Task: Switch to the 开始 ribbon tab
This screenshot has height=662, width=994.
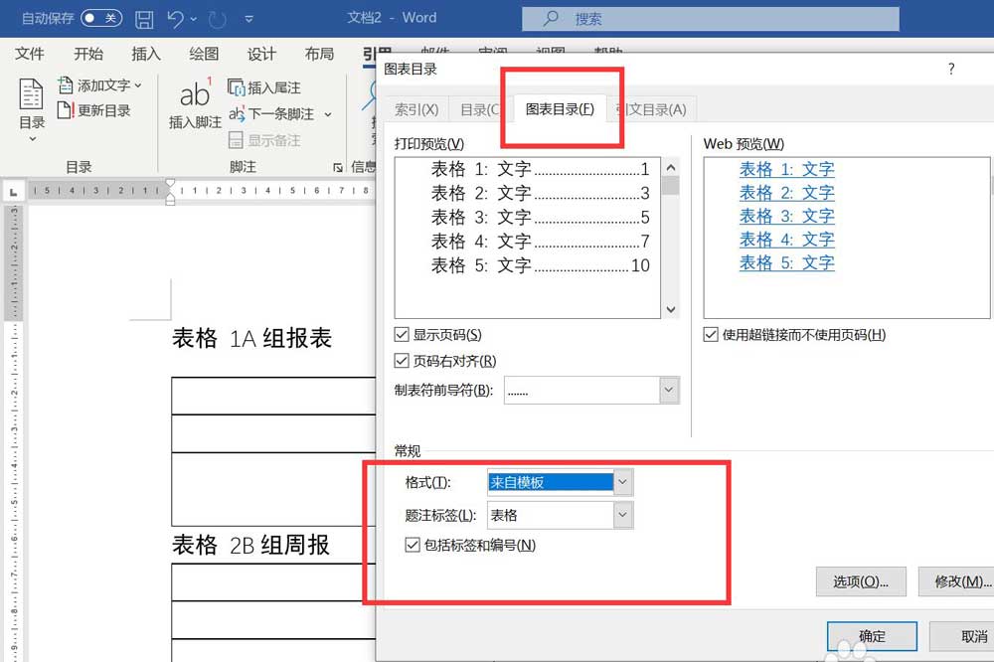Action: [x=88, y=54]
